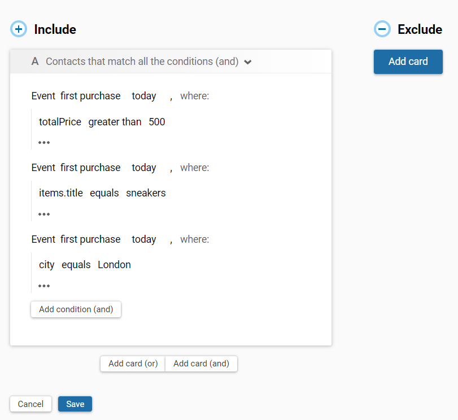
Task: Click the minus icon next to Exclude
Action: (382, 29)
